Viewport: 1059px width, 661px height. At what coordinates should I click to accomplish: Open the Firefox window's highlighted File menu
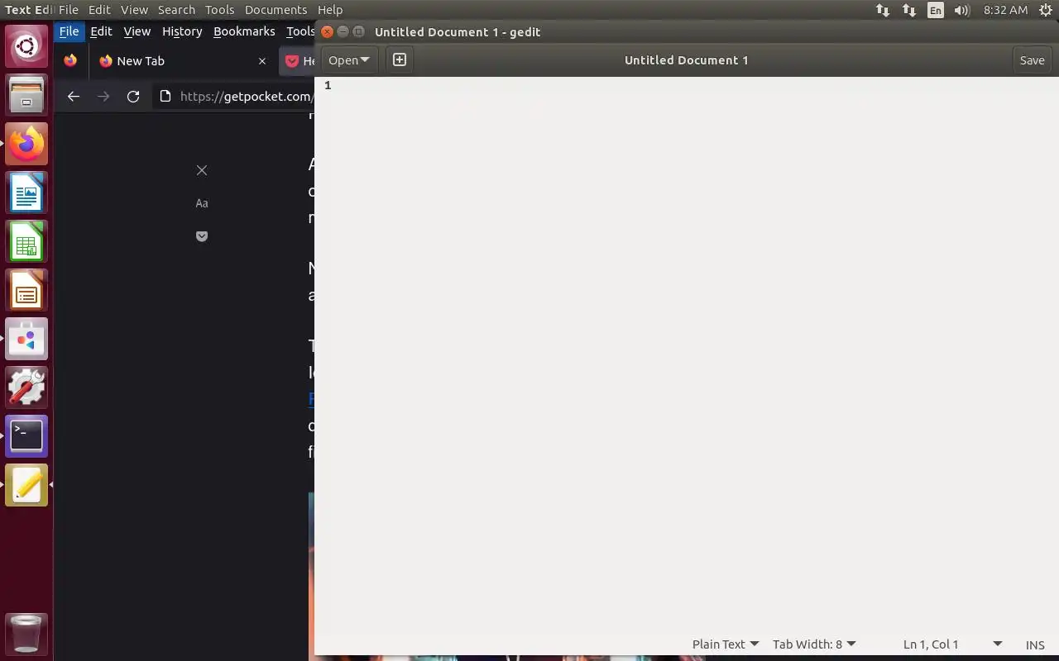[x=69, y=31]
